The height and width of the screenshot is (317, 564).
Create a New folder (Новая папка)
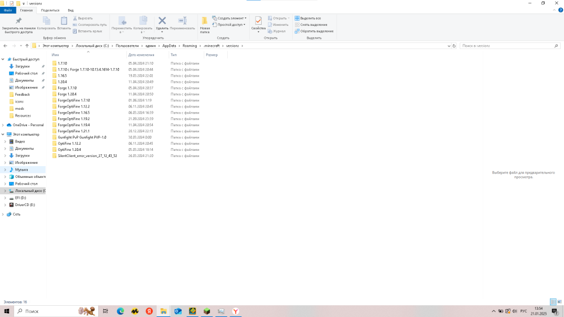click(x=205, y=25)
